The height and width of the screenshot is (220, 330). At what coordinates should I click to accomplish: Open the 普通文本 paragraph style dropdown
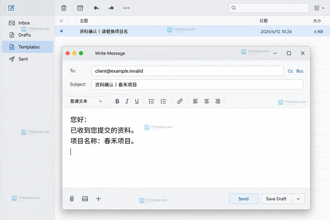[86, 101]
